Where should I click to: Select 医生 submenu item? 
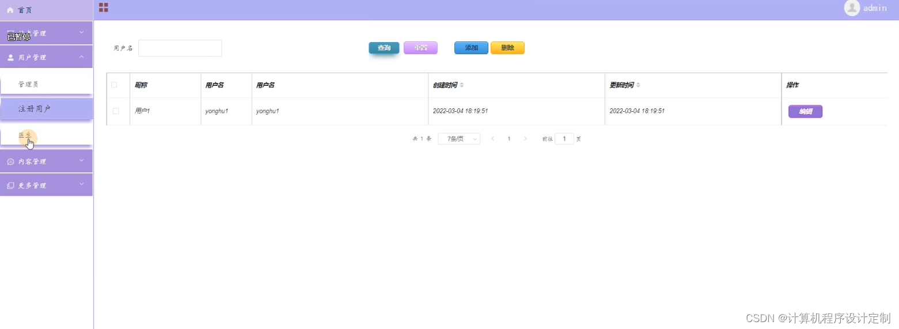46,134
